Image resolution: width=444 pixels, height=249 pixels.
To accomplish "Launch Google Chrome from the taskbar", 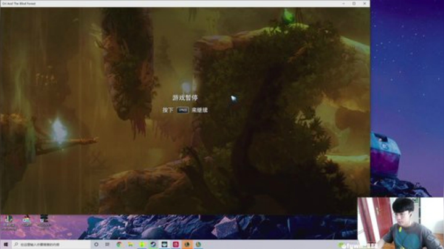I will [119, 244].
